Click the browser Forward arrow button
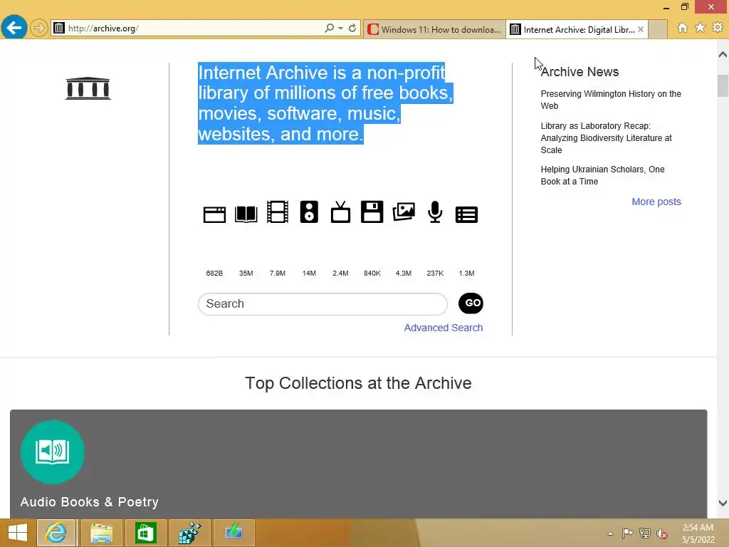The height and width of the screenshot is (547, 729). pyautogui.click(x=39, y=28)
